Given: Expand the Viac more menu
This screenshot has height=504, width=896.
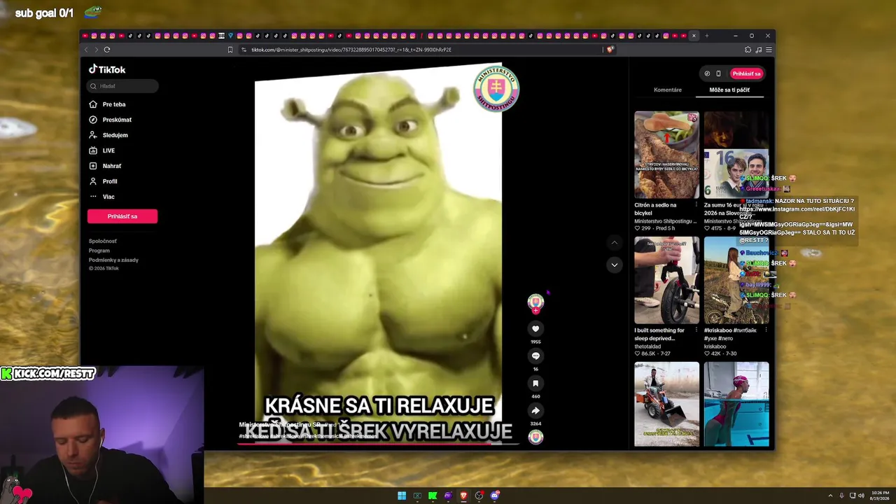Looking at the screenshot, I should pyautogui.click(x=101, y=197).
